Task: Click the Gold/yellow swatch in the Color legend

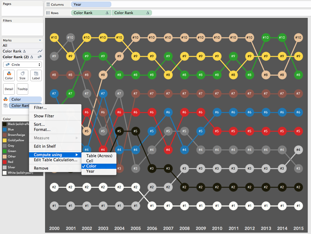Action: [5, 140]
